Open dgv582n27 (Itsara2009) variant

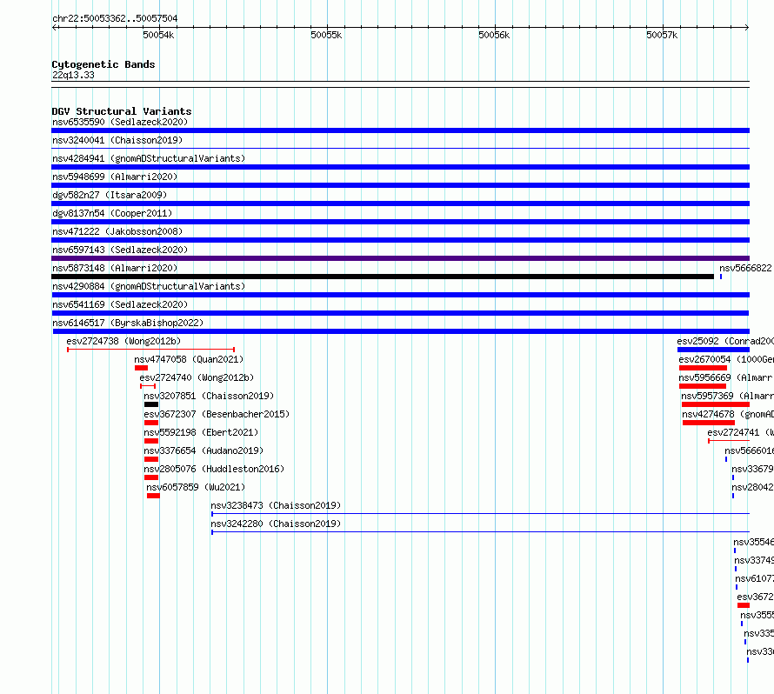[110, 195]
